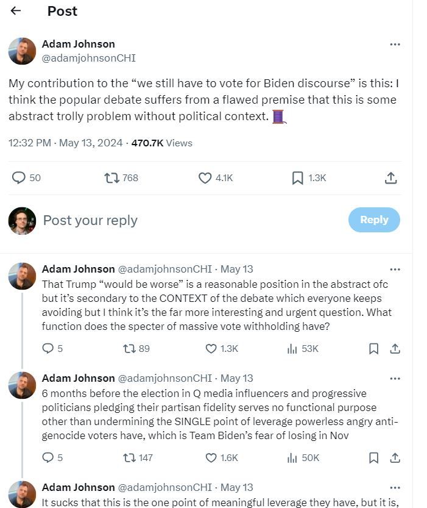Open more options on the main post
Image resolution: width=427 pixels, height=508 pixels.
(395, 44)
